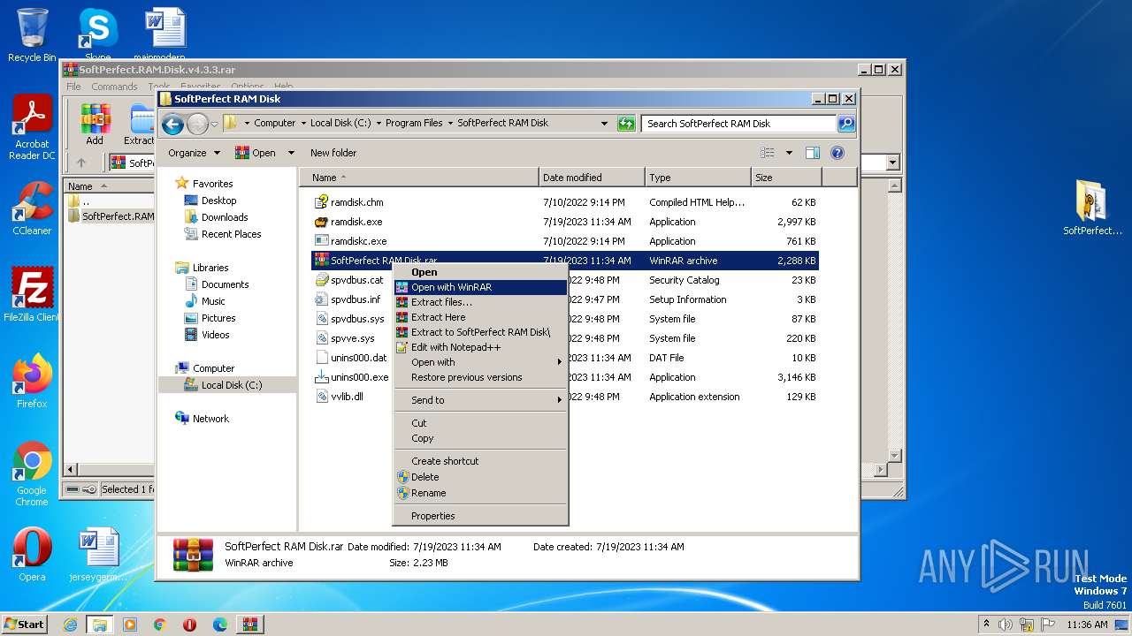Click Windows Explorer taskbar button
This screenshot has height=636, width=1132.
coord(100,625)
